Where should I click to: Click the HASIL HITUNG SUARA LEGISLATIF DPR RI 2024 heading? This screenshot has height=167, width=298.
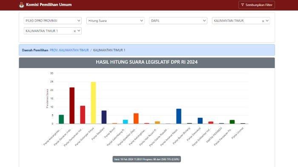(x=147, y=62)
